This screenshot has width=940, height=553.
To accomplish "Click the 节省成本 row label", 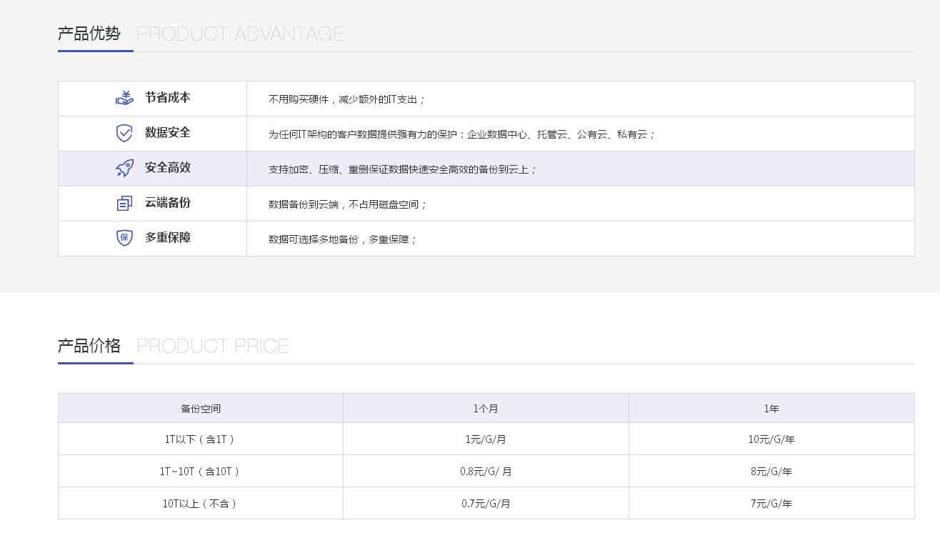I will pos(168,98).
